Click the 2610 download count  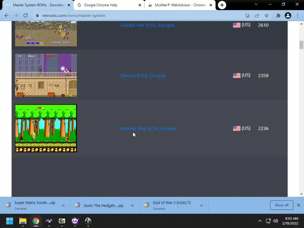point(263,25)
